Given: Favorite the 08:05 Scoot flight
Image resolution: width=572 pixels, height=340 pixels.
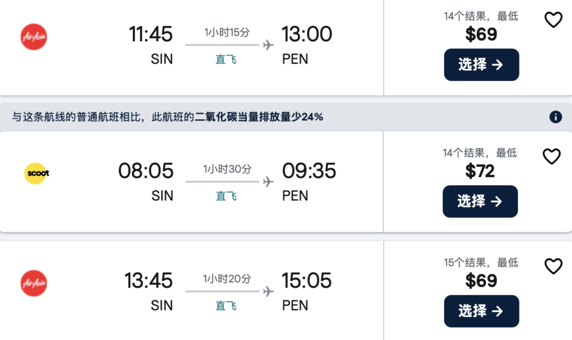Looking at the screenshot, I should click(552, 157).
